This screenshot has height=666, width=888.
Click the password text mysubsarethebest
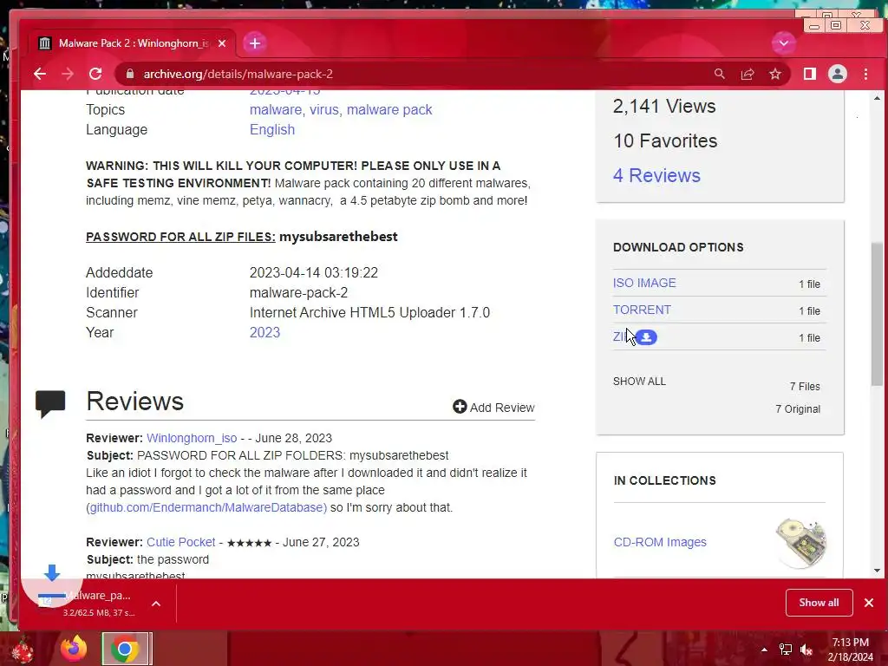pos(338,237)
